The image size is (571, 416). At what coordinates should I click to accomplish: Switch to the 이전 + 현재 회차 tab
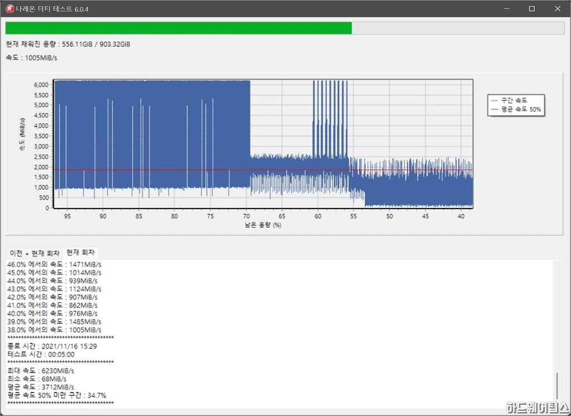34,253
